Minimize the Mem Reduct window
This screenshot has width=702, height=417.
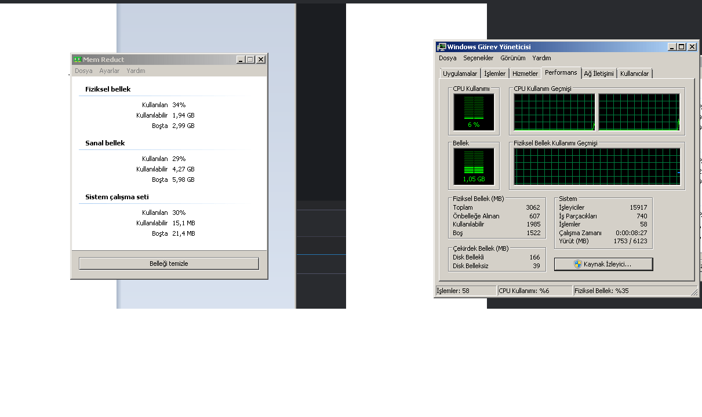tap(241, 60)
